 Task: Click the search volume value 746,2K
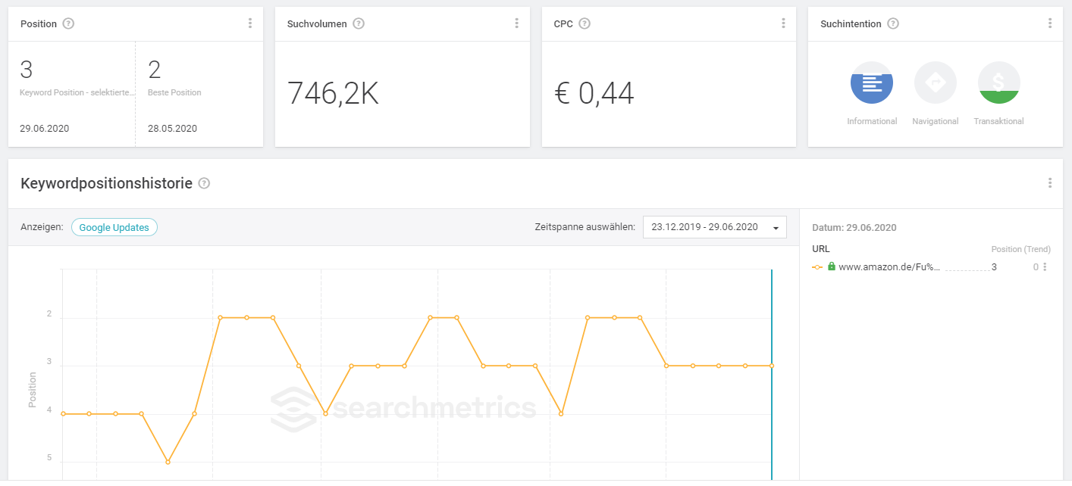click(x=333, y=93)
